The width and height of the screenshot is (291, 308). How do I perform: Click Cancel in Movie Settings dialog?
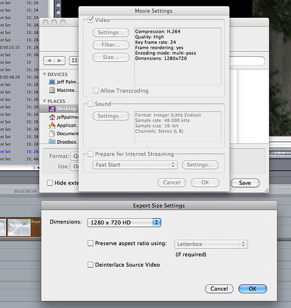tap(171, 183)
